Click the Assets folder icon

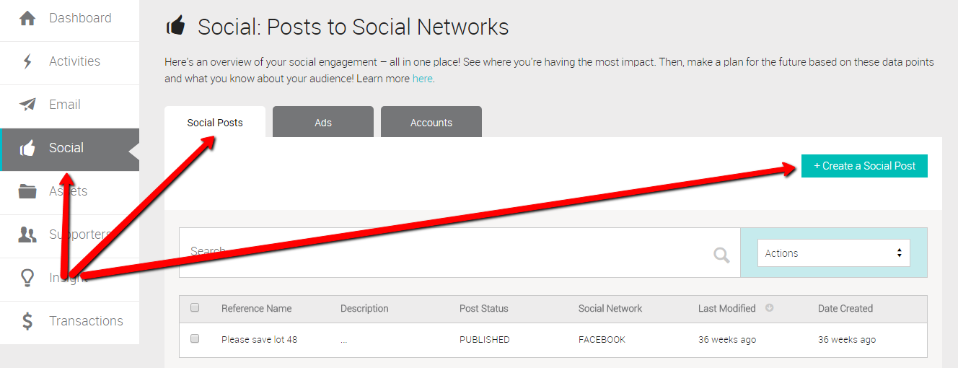click(27, 191)
